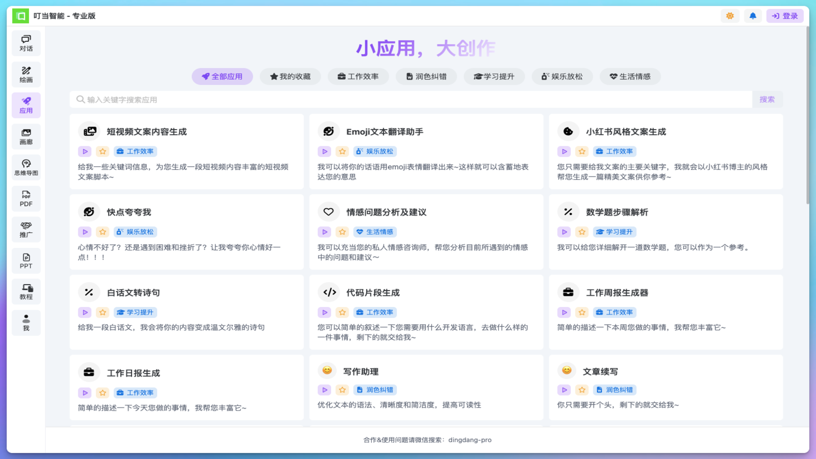Open notifications via the bell icon
The width and height of the screenshot is (816, 459).
coord(752,16)
